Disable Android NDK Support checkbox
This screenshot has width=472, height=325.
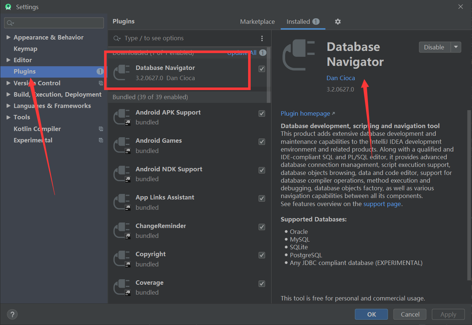(262, 170)
